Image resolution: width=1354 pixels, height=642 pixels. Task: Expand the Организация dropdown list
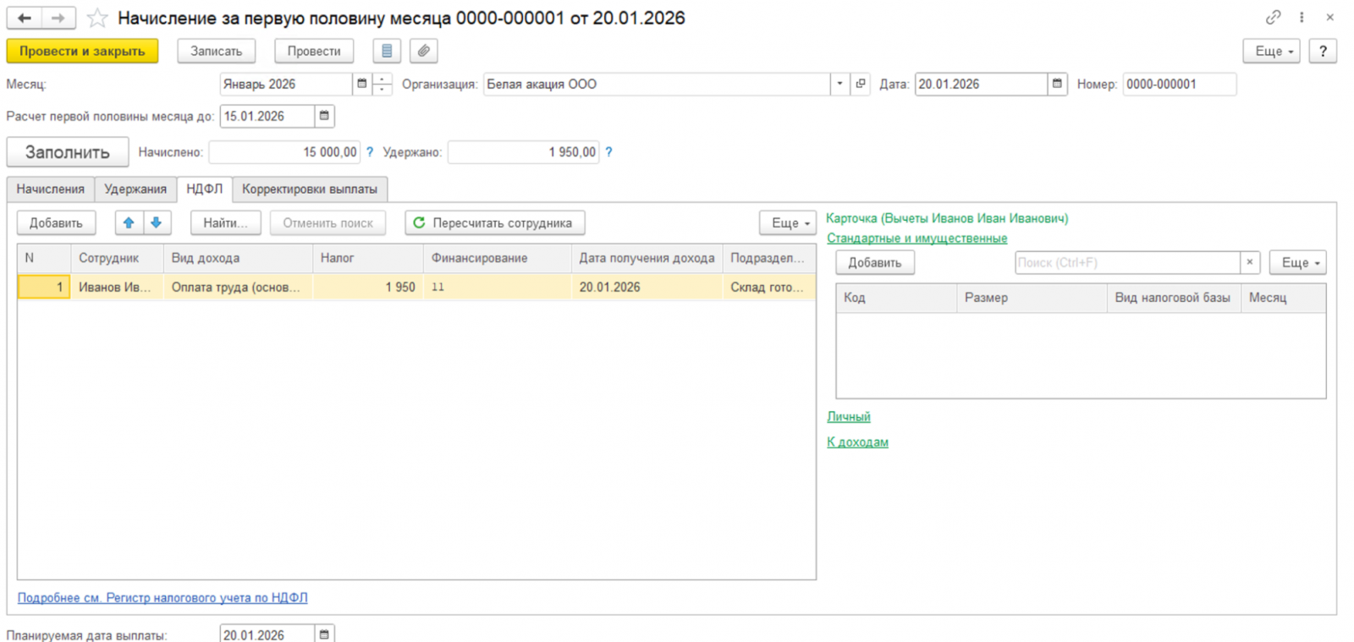839,84
